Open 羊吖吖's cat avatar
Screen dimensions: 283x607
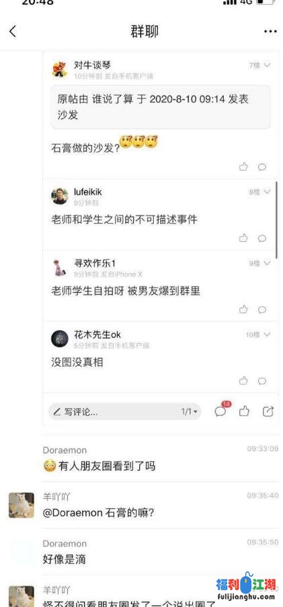tap(22, 505)
